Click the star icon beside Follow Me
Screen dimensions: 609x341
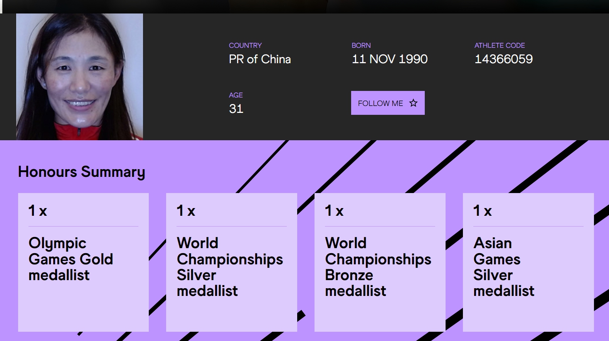tap(413, 103)
